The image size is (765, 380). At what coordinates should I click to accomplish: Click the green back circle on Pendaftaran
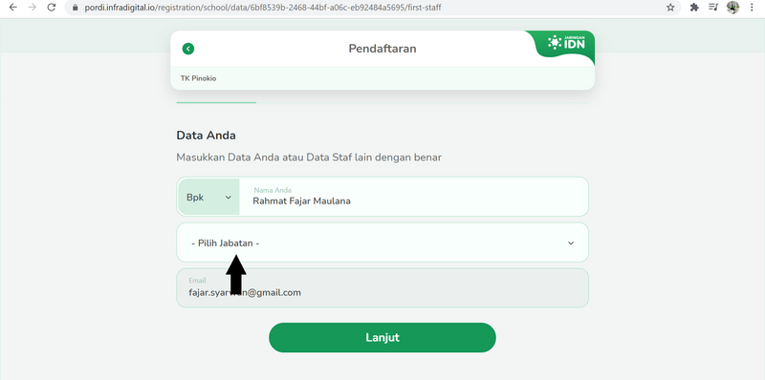(188, 49)
